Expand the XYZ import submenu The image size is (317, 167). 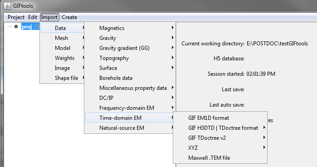pyautogui.click(x=220, y=148)
